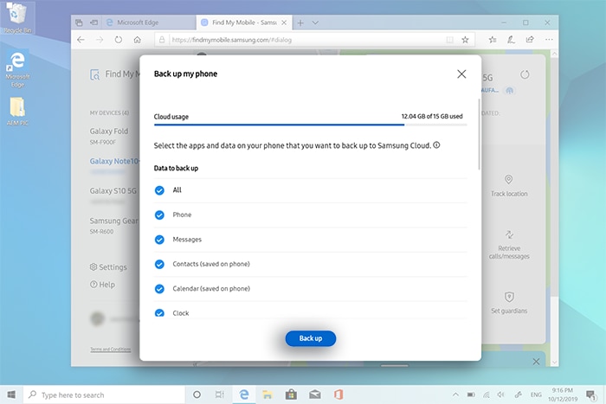Open Microsoft Store from taskbar
The width and height of the screenshot is (606, 404).
click(x=291, y=394)
